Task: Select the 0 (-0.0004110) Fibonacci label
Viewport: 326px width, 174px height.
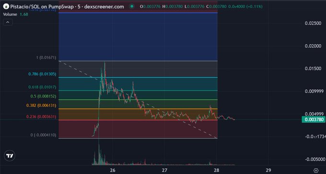Action: (x=43, y=135)
